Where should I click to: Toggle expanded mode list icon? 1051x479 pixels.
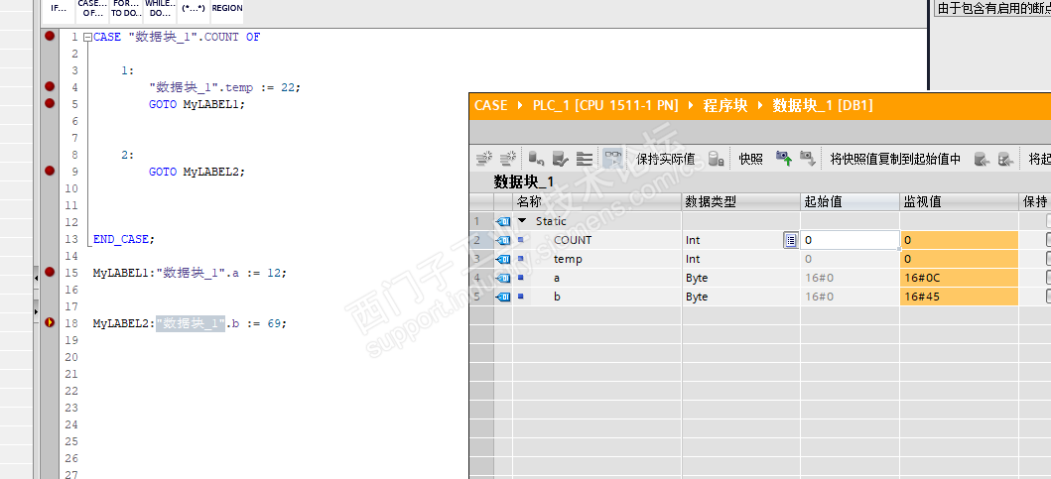[585, 159]
